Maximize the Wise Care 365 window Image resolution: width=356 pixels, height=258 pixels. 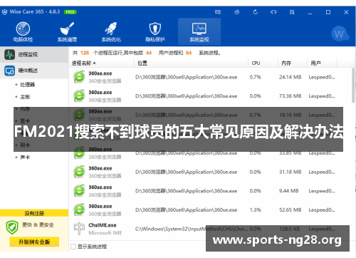point(328,12)
